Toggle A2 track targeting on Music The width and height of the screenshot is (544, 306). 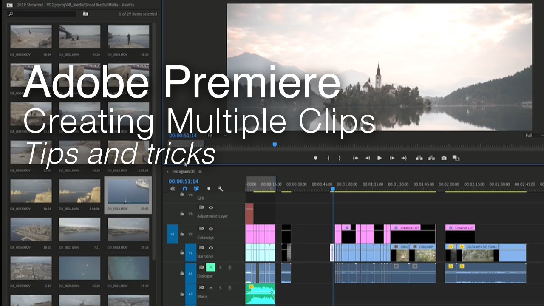click(x=191, y=294)
